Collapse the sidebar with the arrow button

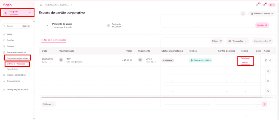click(x=30, y=5)
